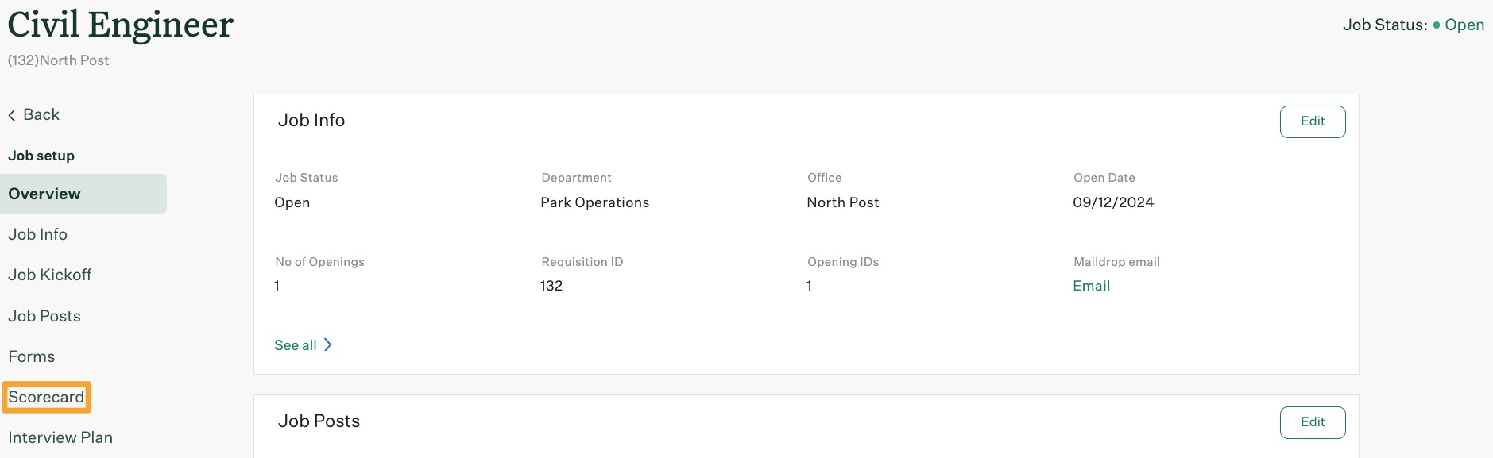This screenshot has width=1493, height=458.
Task: Open the highlighted Scorecard menu item
Action: click(46, 397)
